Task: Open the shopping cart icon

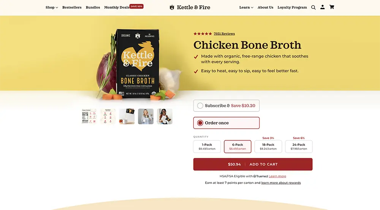Action: [332, 7]
